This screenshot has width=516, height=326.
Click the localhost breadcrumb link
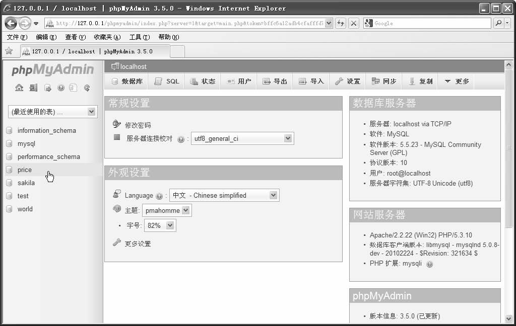(x=133, y=66)
